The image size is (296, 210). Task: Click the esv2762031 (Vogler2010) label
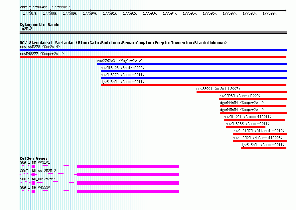click(120, 61)
